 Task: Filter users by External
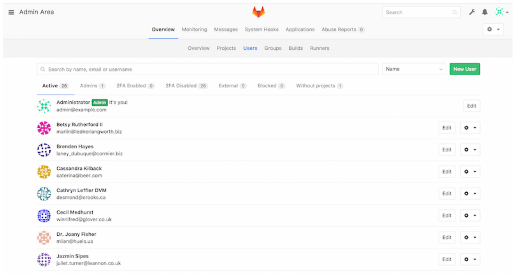pyautogui.click(x=233, y=86)
